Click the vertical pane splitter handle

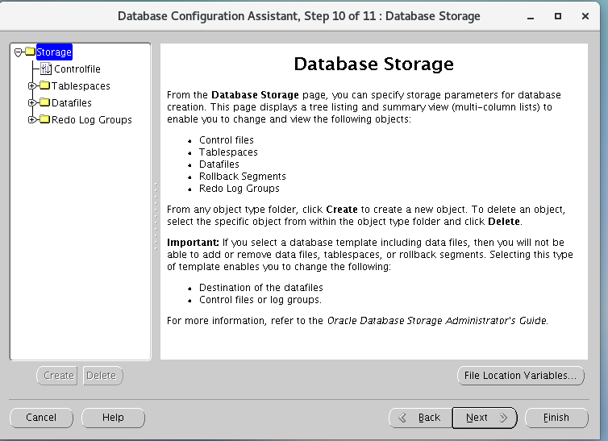click(x=156, y=202)
